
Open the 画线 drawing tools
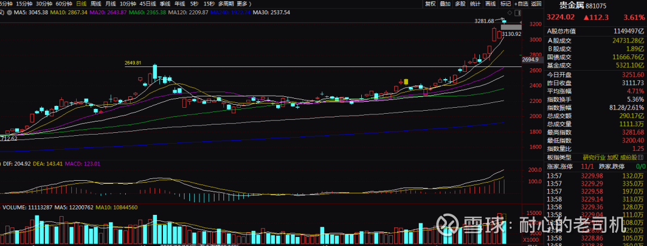(490, 4)
